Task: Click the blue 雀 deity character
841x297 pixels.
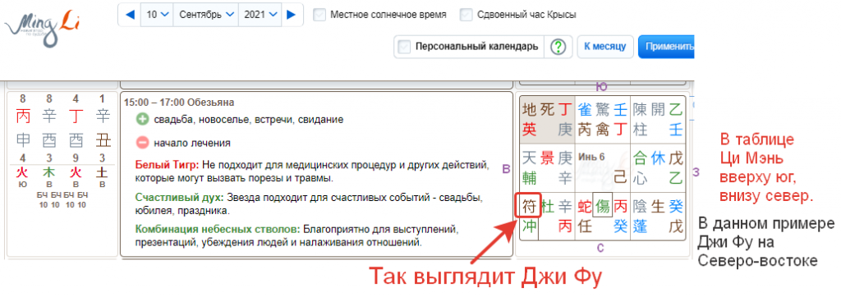Action: 585,110
